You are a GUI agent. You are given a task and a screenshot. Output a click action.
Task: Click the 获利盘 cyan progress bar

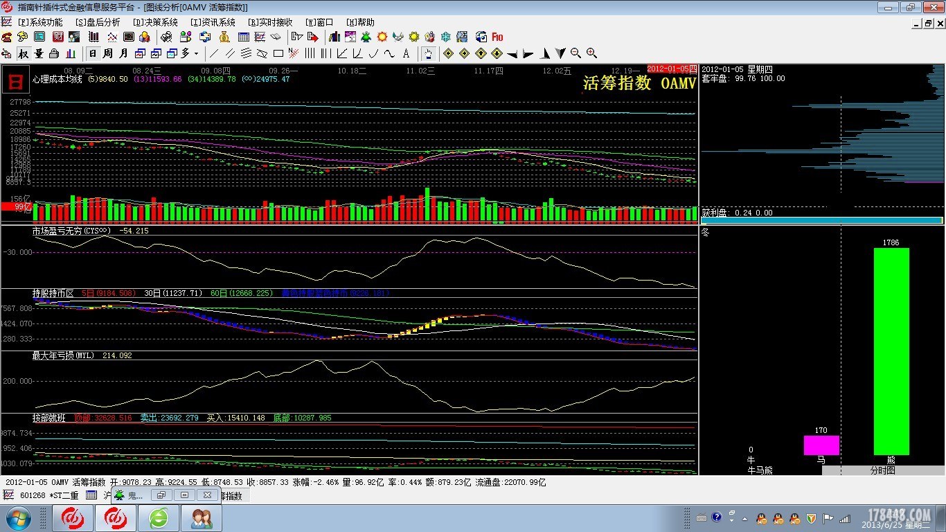(822, 220)
